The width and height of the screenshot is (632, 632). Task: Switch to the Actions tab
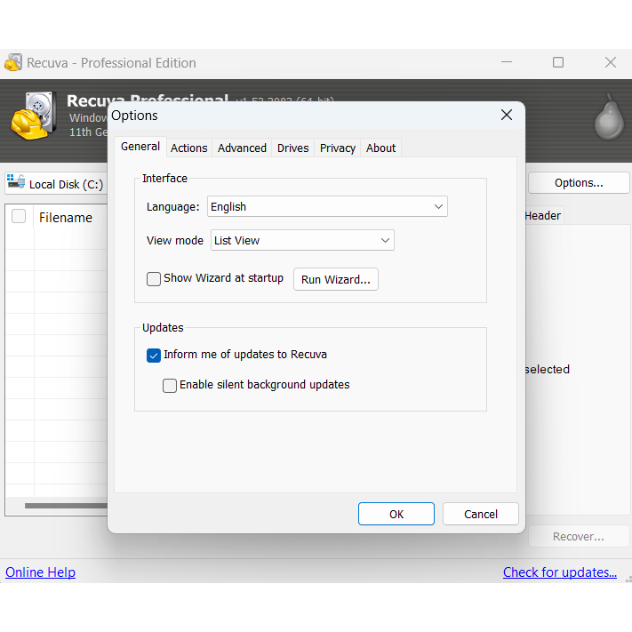tap(188, 148)
